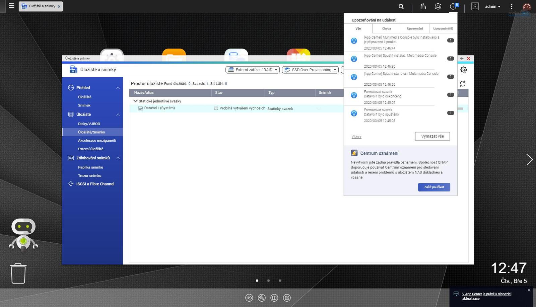
Task: Switch to the Chyba notifications tab
Action: point(387,28)
